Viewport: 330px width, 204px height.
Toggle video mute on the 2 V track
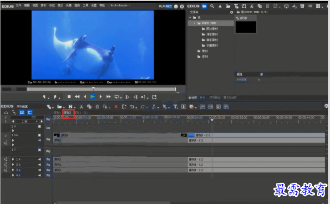(39, 126)
